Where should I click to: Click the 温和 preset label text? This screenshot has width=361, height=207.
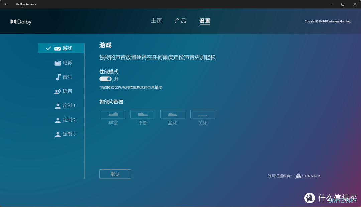(x=173, y=123)
